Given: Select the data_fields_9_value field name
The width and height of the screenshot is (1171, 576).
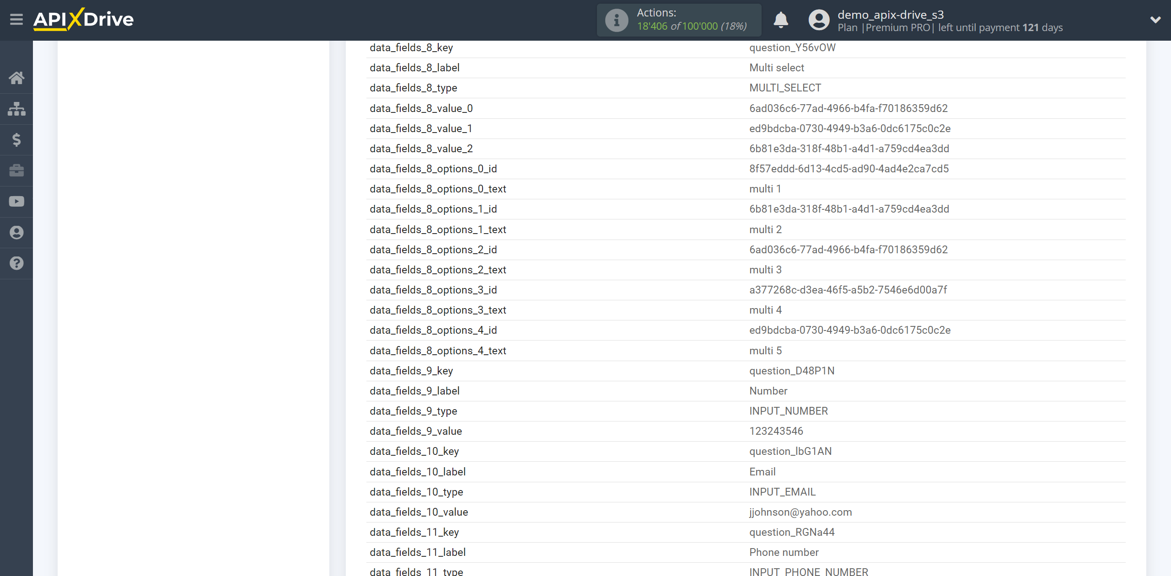Looking at the screenshot, I should point(416,431).
